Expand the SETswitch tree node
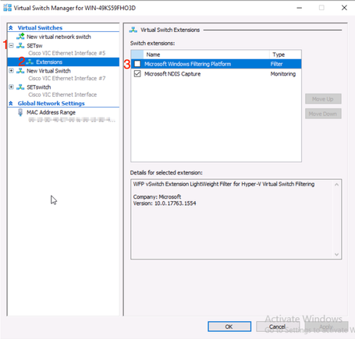This screenshot has height=339, width=355. pyautogui.click(x=11, y=87)
